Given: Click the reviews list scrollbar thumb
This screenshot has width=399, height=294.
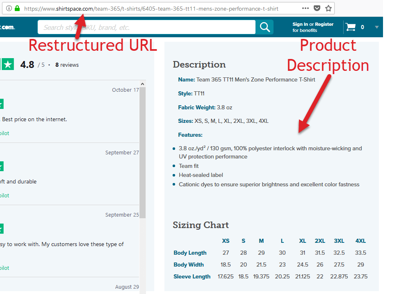Looking at the screenshot, I should coord(143,153).
